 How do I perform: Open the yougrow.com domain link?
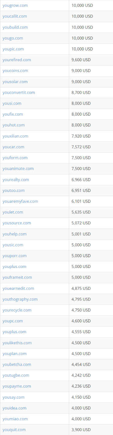(x=15, y=6)
